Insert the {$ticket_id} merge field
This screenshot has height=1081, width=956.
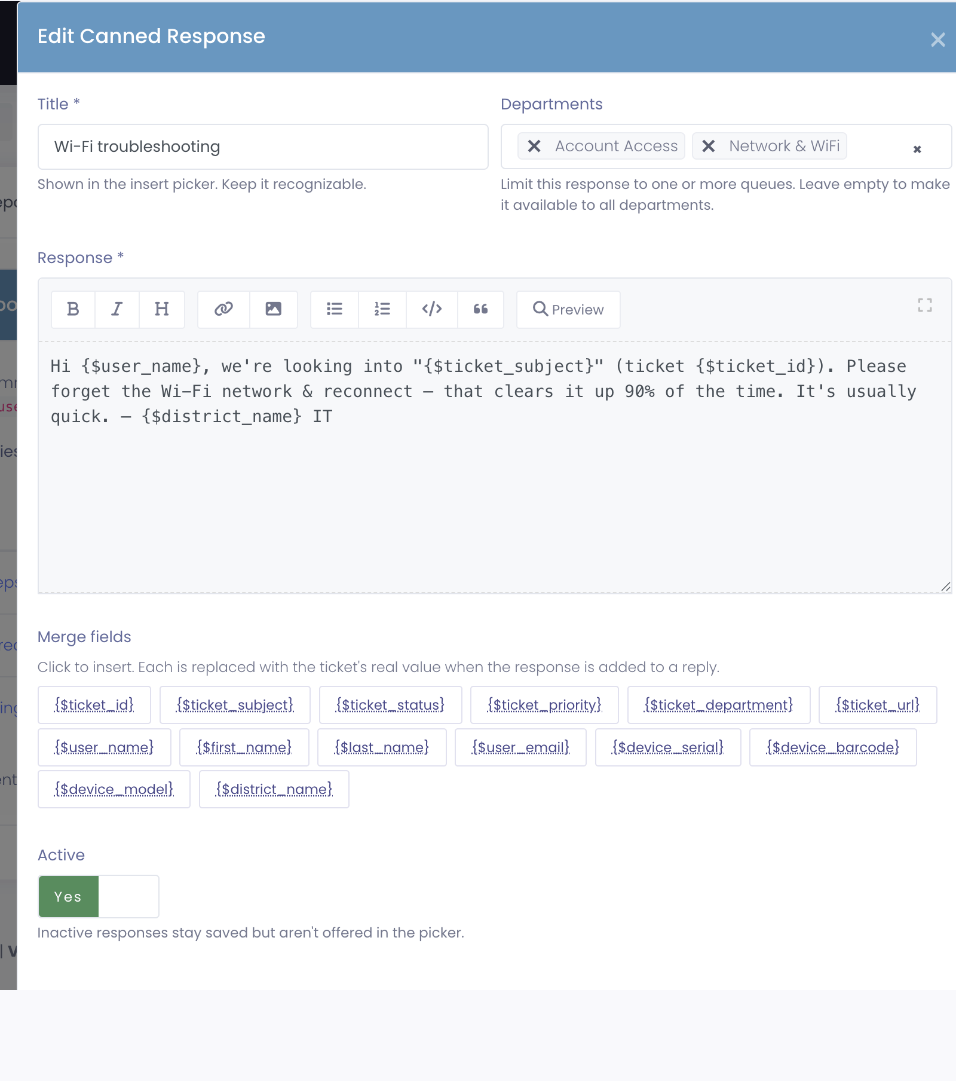tap(94, 705)
